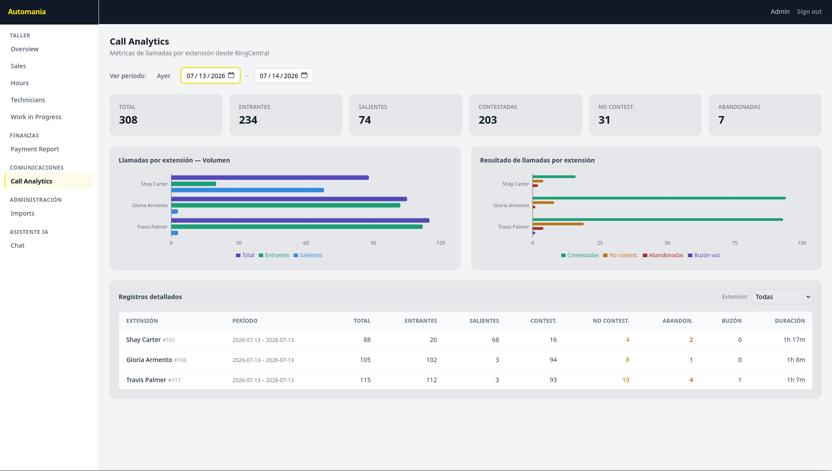This screenshot has height=471, width=832.
Task: Click Gloria Armento #106 table row name
Action: click(157, 360)
